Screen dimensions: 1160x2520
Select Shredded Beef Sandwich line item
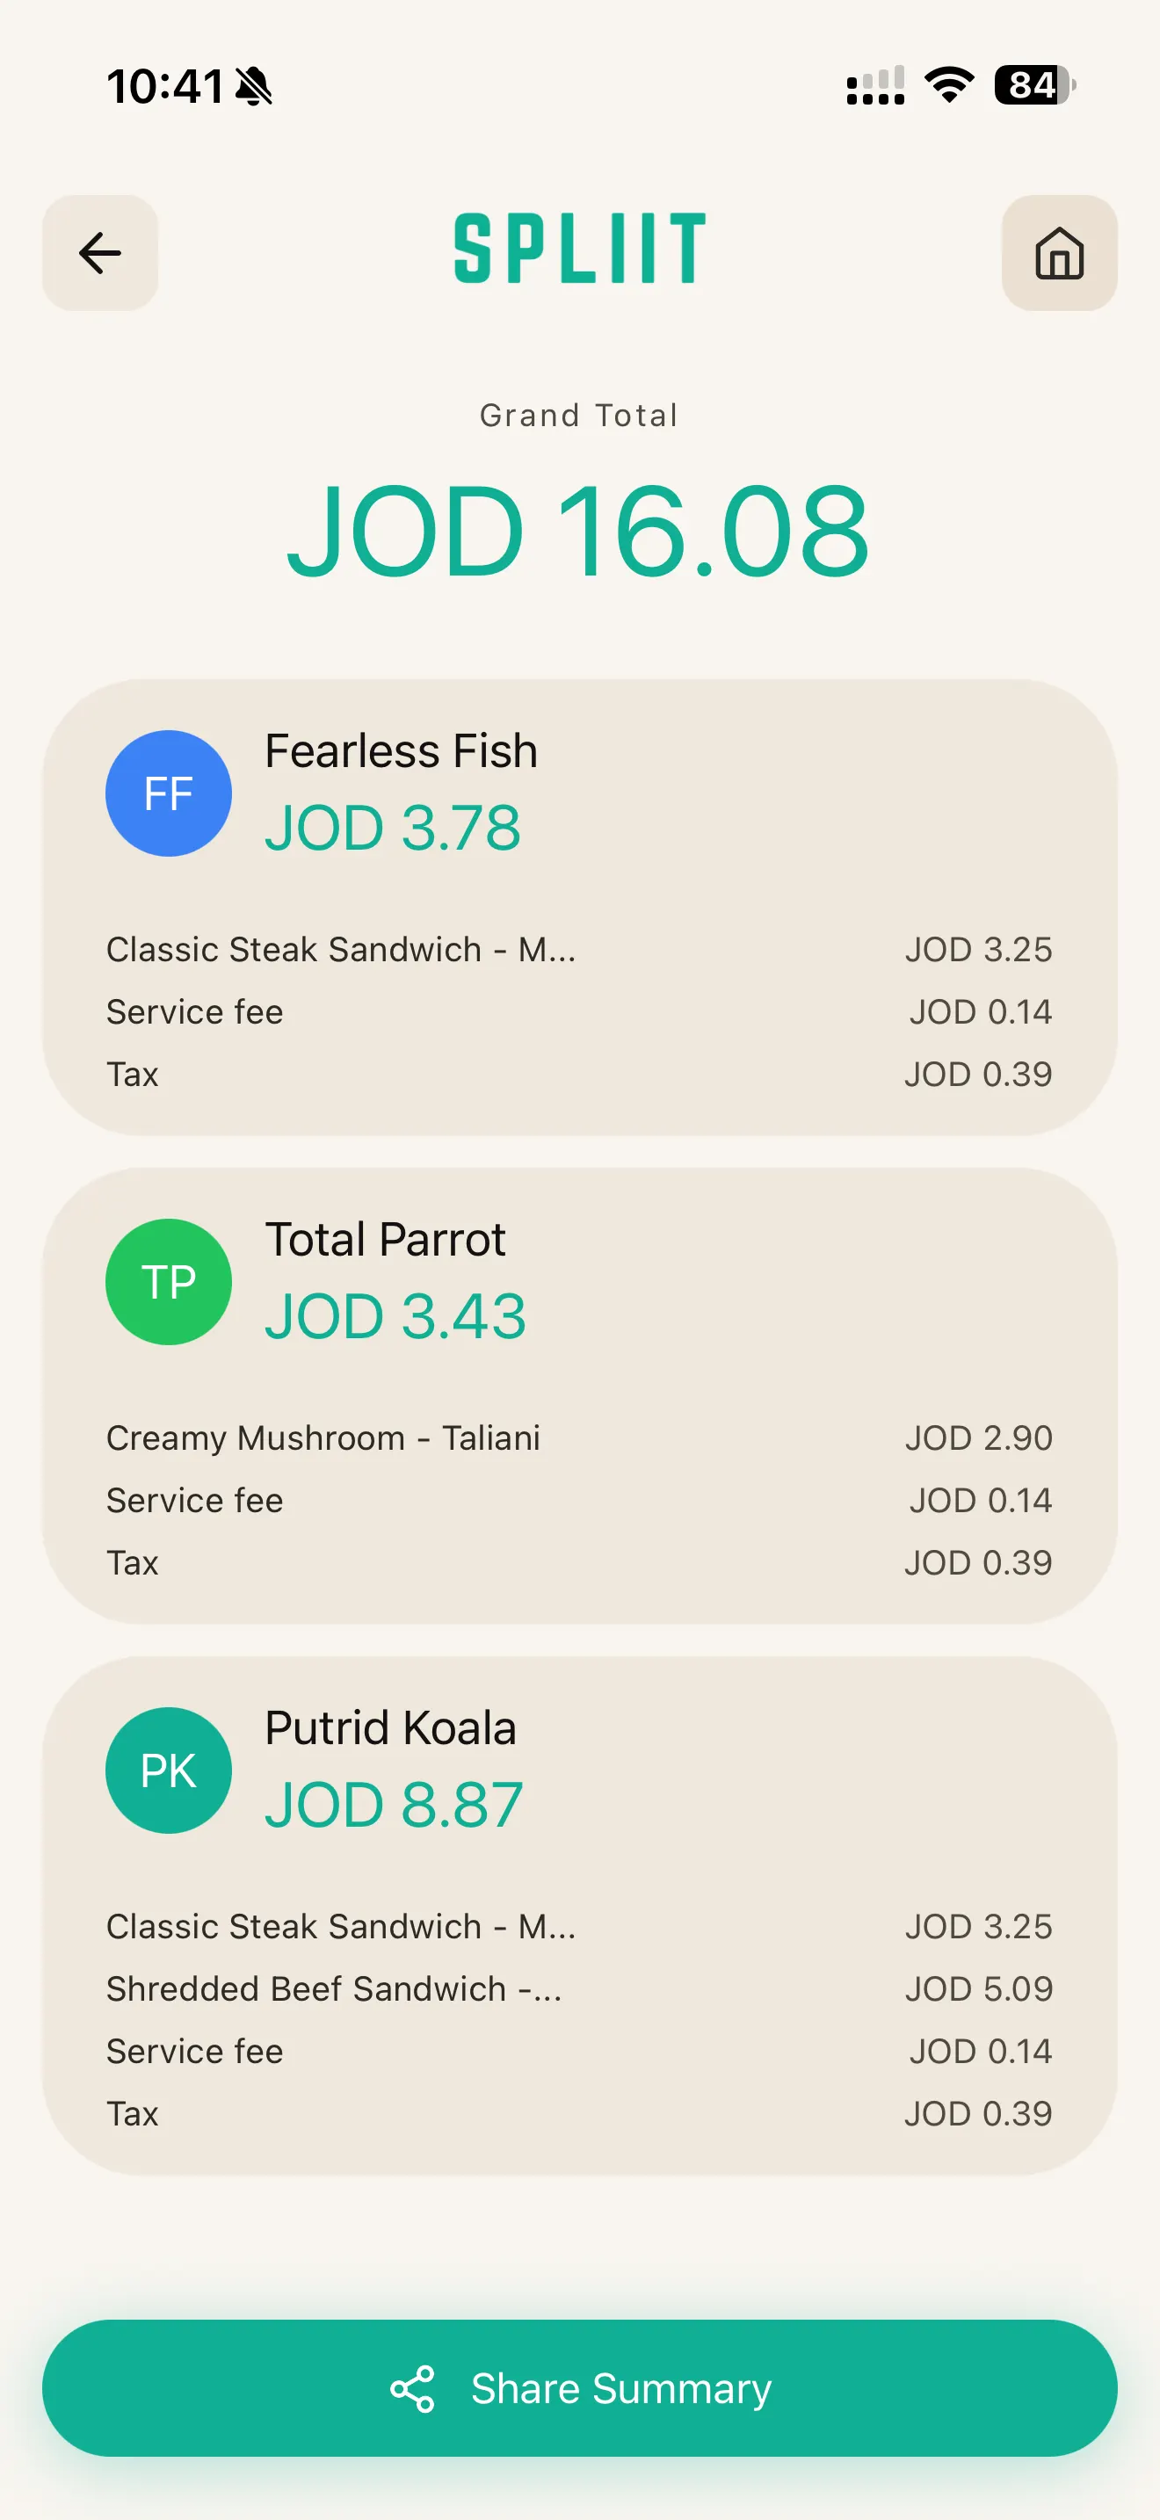pos(579,1988)
